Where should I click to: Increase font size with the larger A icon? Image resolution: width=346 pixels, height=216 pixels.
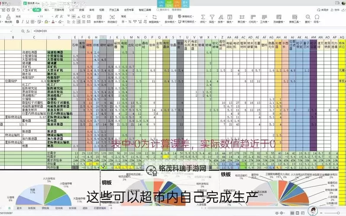[57, 16]
